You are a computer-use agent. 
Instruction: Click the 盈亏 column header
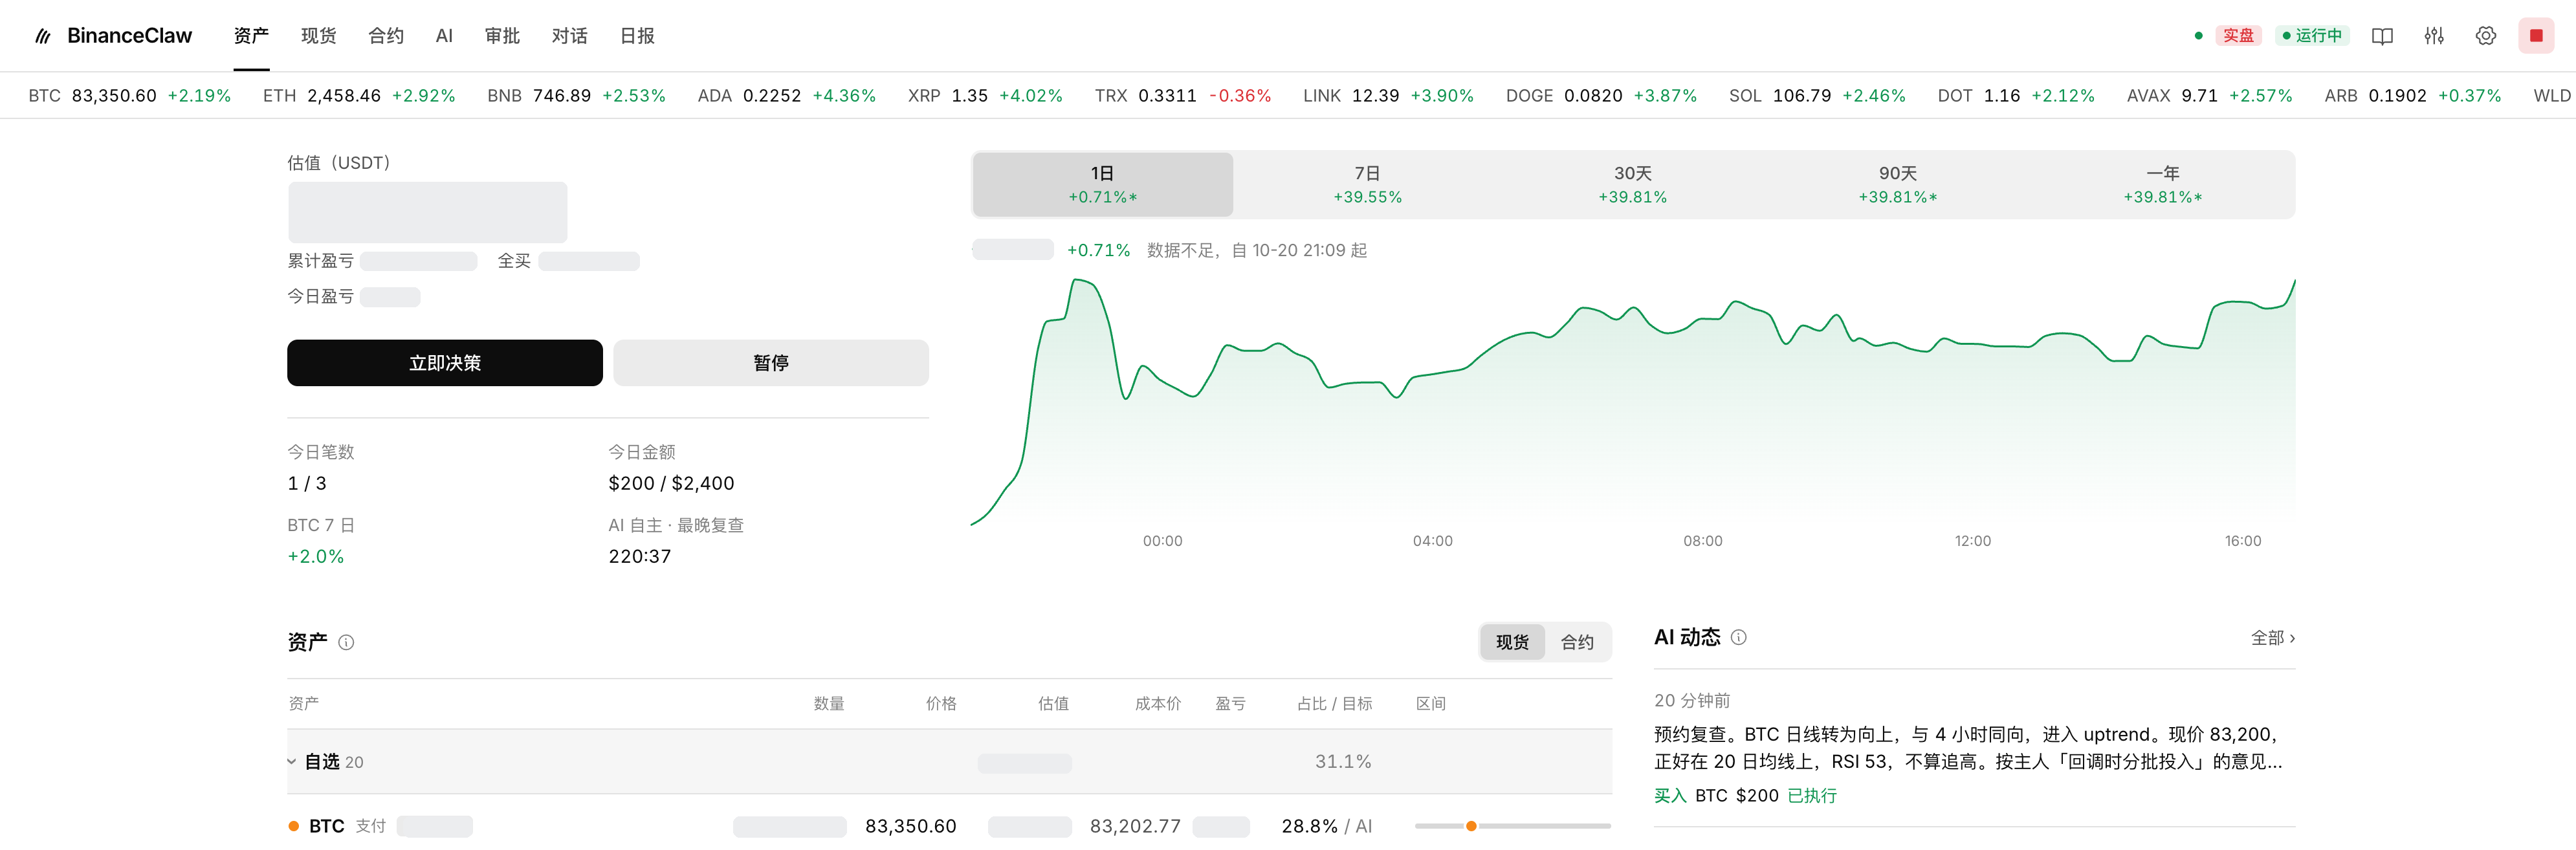[1230, 704]
